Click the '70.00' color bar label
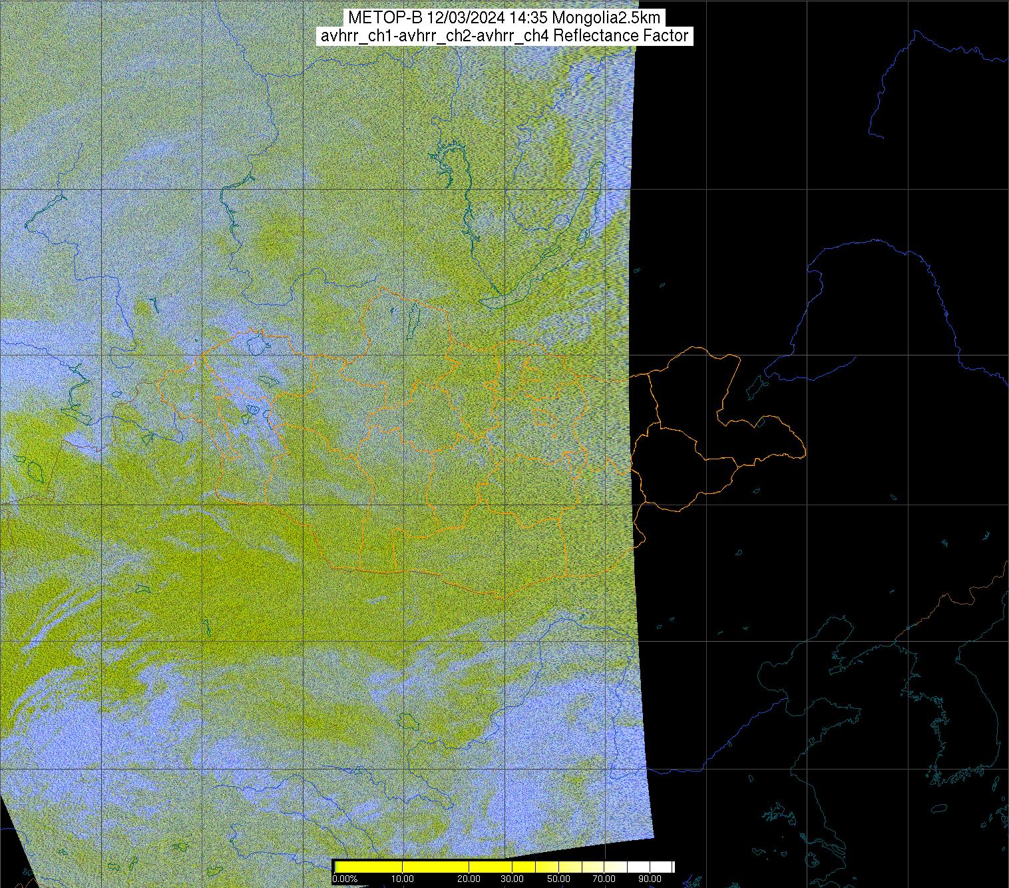1009x888 pixels. pyautogui.click(x=604, y=879)
